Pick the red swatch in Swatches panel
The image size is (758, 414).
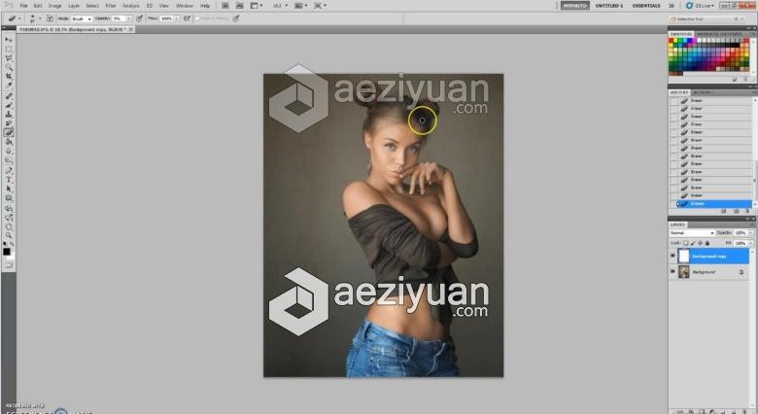[x=671, y=41]
